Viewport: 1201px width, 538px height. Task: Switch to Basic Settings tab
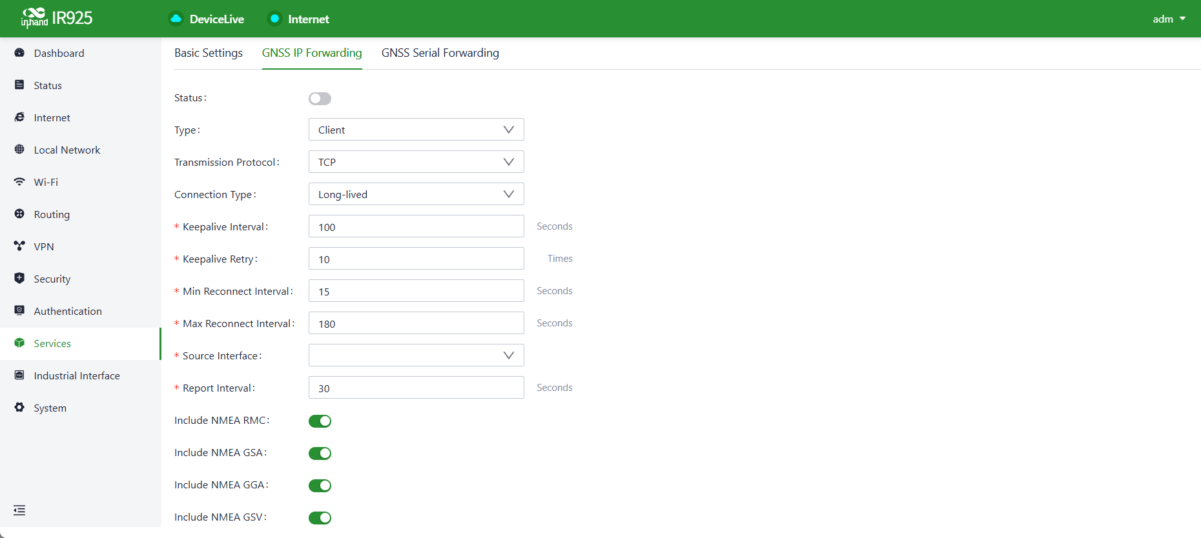point(209,53)
